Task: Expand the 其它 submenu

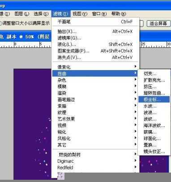Action: (x=95, y=145)
